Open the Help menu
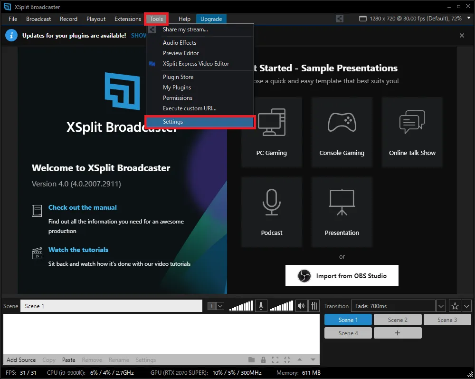The width and height of the screenshot is (475, 379). tap(184, 19)
